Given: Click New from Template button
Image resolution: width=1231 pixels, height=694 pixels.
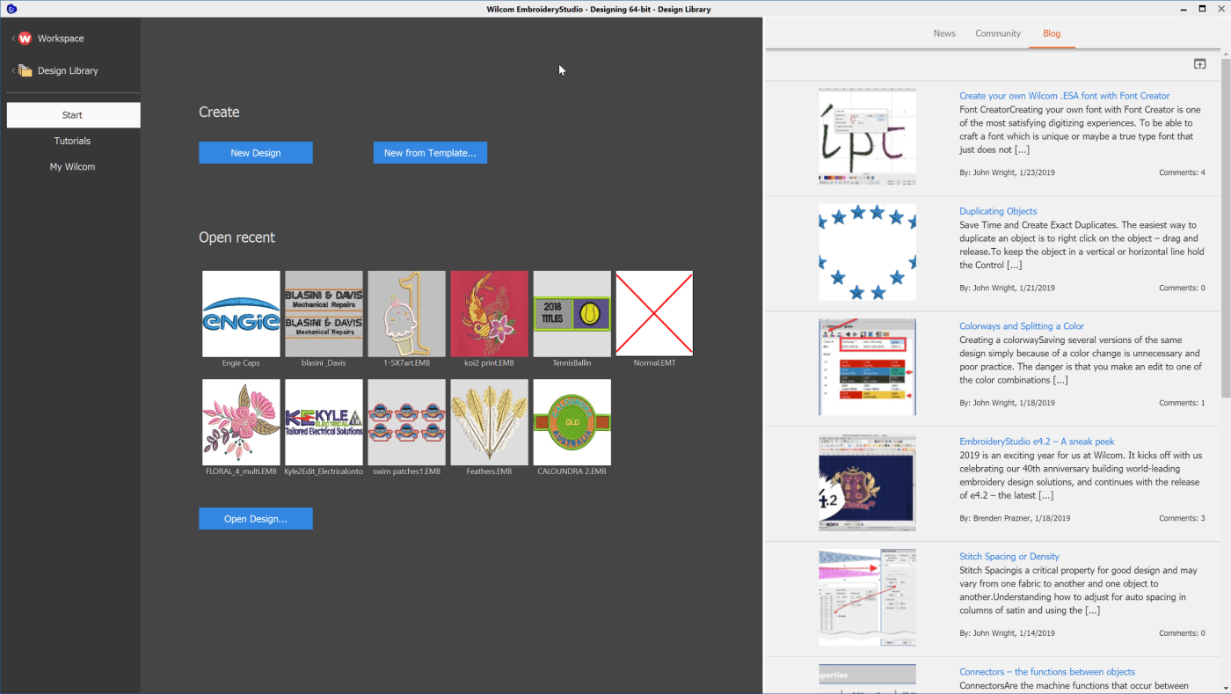Looking at the screenshot, I should point(430,153).
